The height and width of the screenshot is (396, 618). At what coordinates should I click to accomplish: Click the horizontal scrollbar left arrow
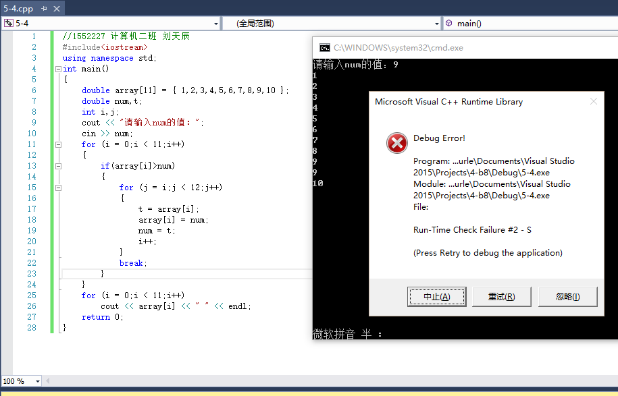(48, 380)
